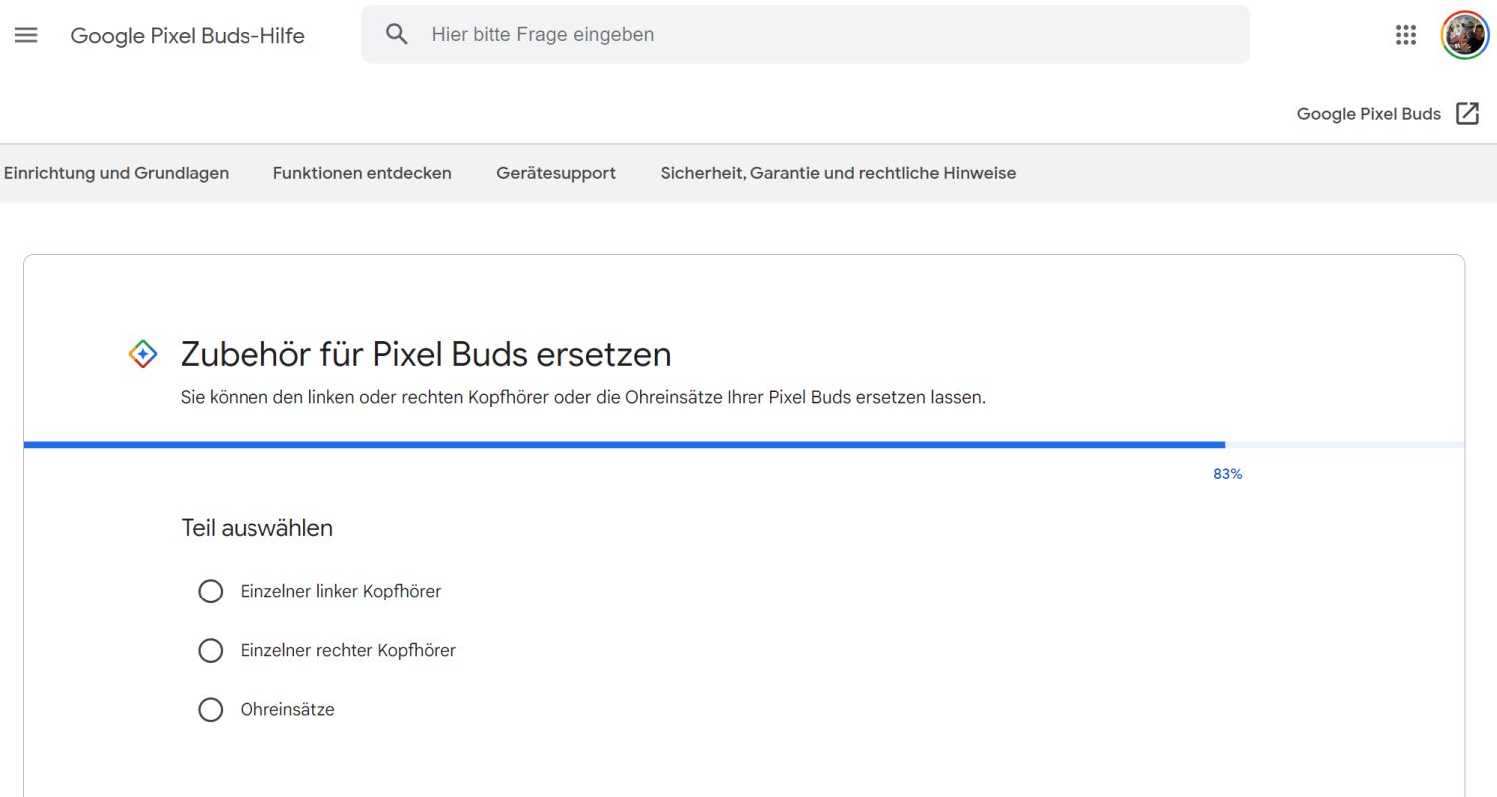Open the Google Pixel Buds product link
Viewport: 1497px width, 797px height.
1368,114
